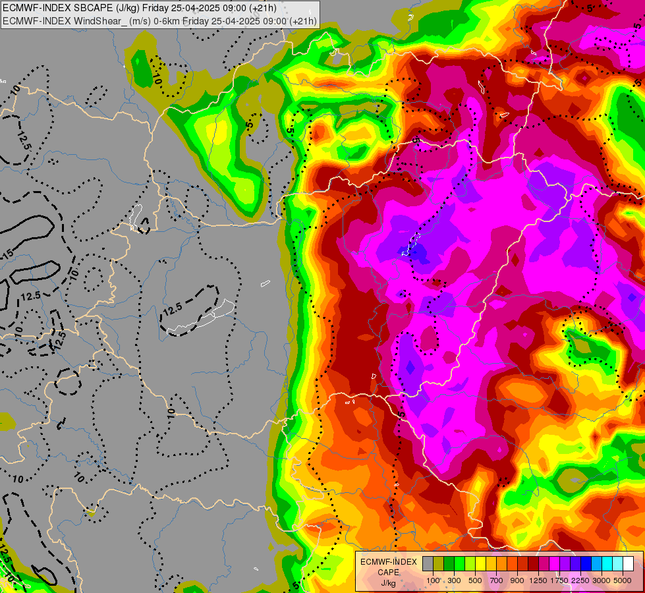Click the 100 legend scale label
Screen dimensions: 645x593
(x=433, y=580)
